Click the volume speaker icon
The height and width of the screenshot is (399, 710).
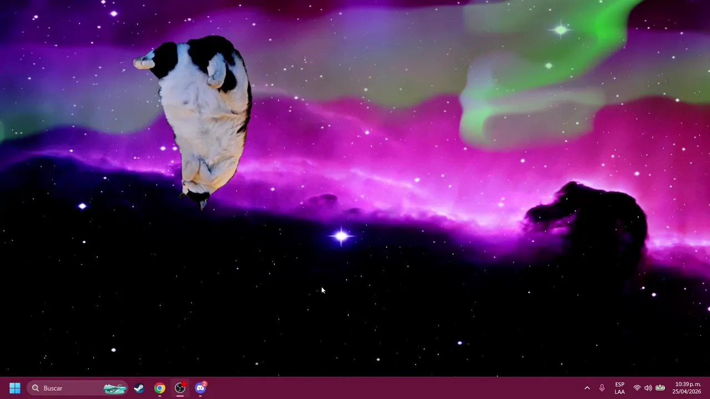648,388
